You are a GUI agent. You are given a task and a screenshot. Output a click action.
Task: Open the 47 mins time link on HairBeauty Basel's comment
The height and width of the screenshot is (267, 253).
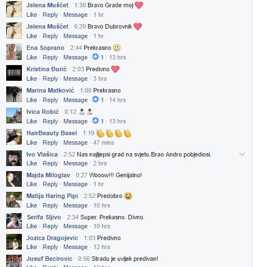tap(104, 142)
